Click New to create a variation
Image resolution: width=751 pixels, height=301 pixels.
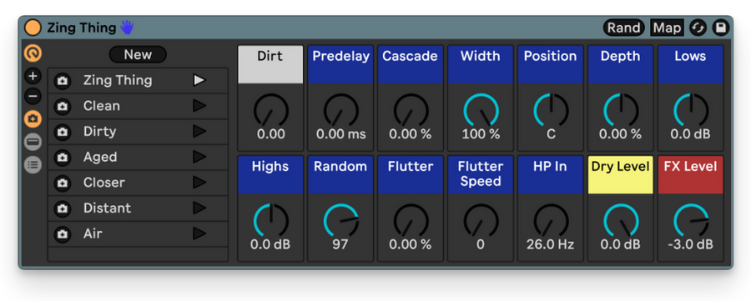[x=138, y=54]
